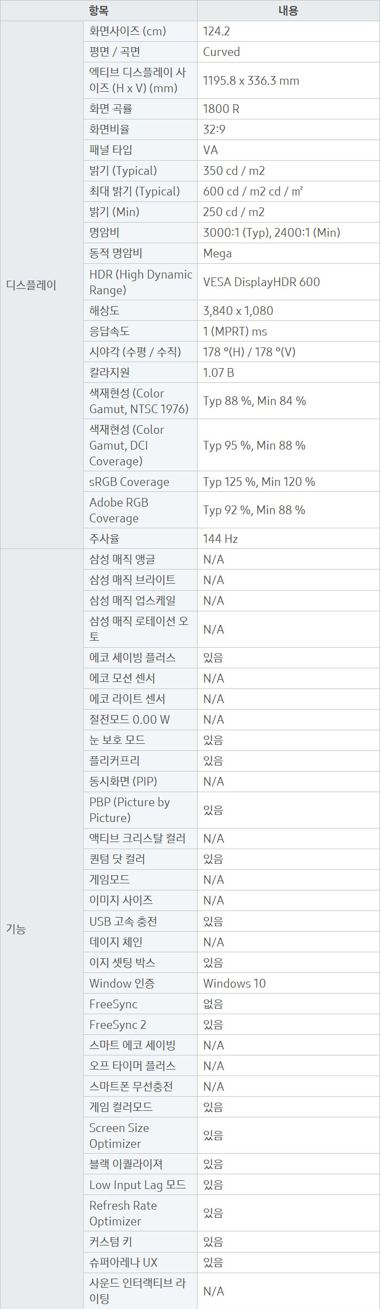Click the FreeSync 2 row label

pyautogui.click(x=118, y=1025)
